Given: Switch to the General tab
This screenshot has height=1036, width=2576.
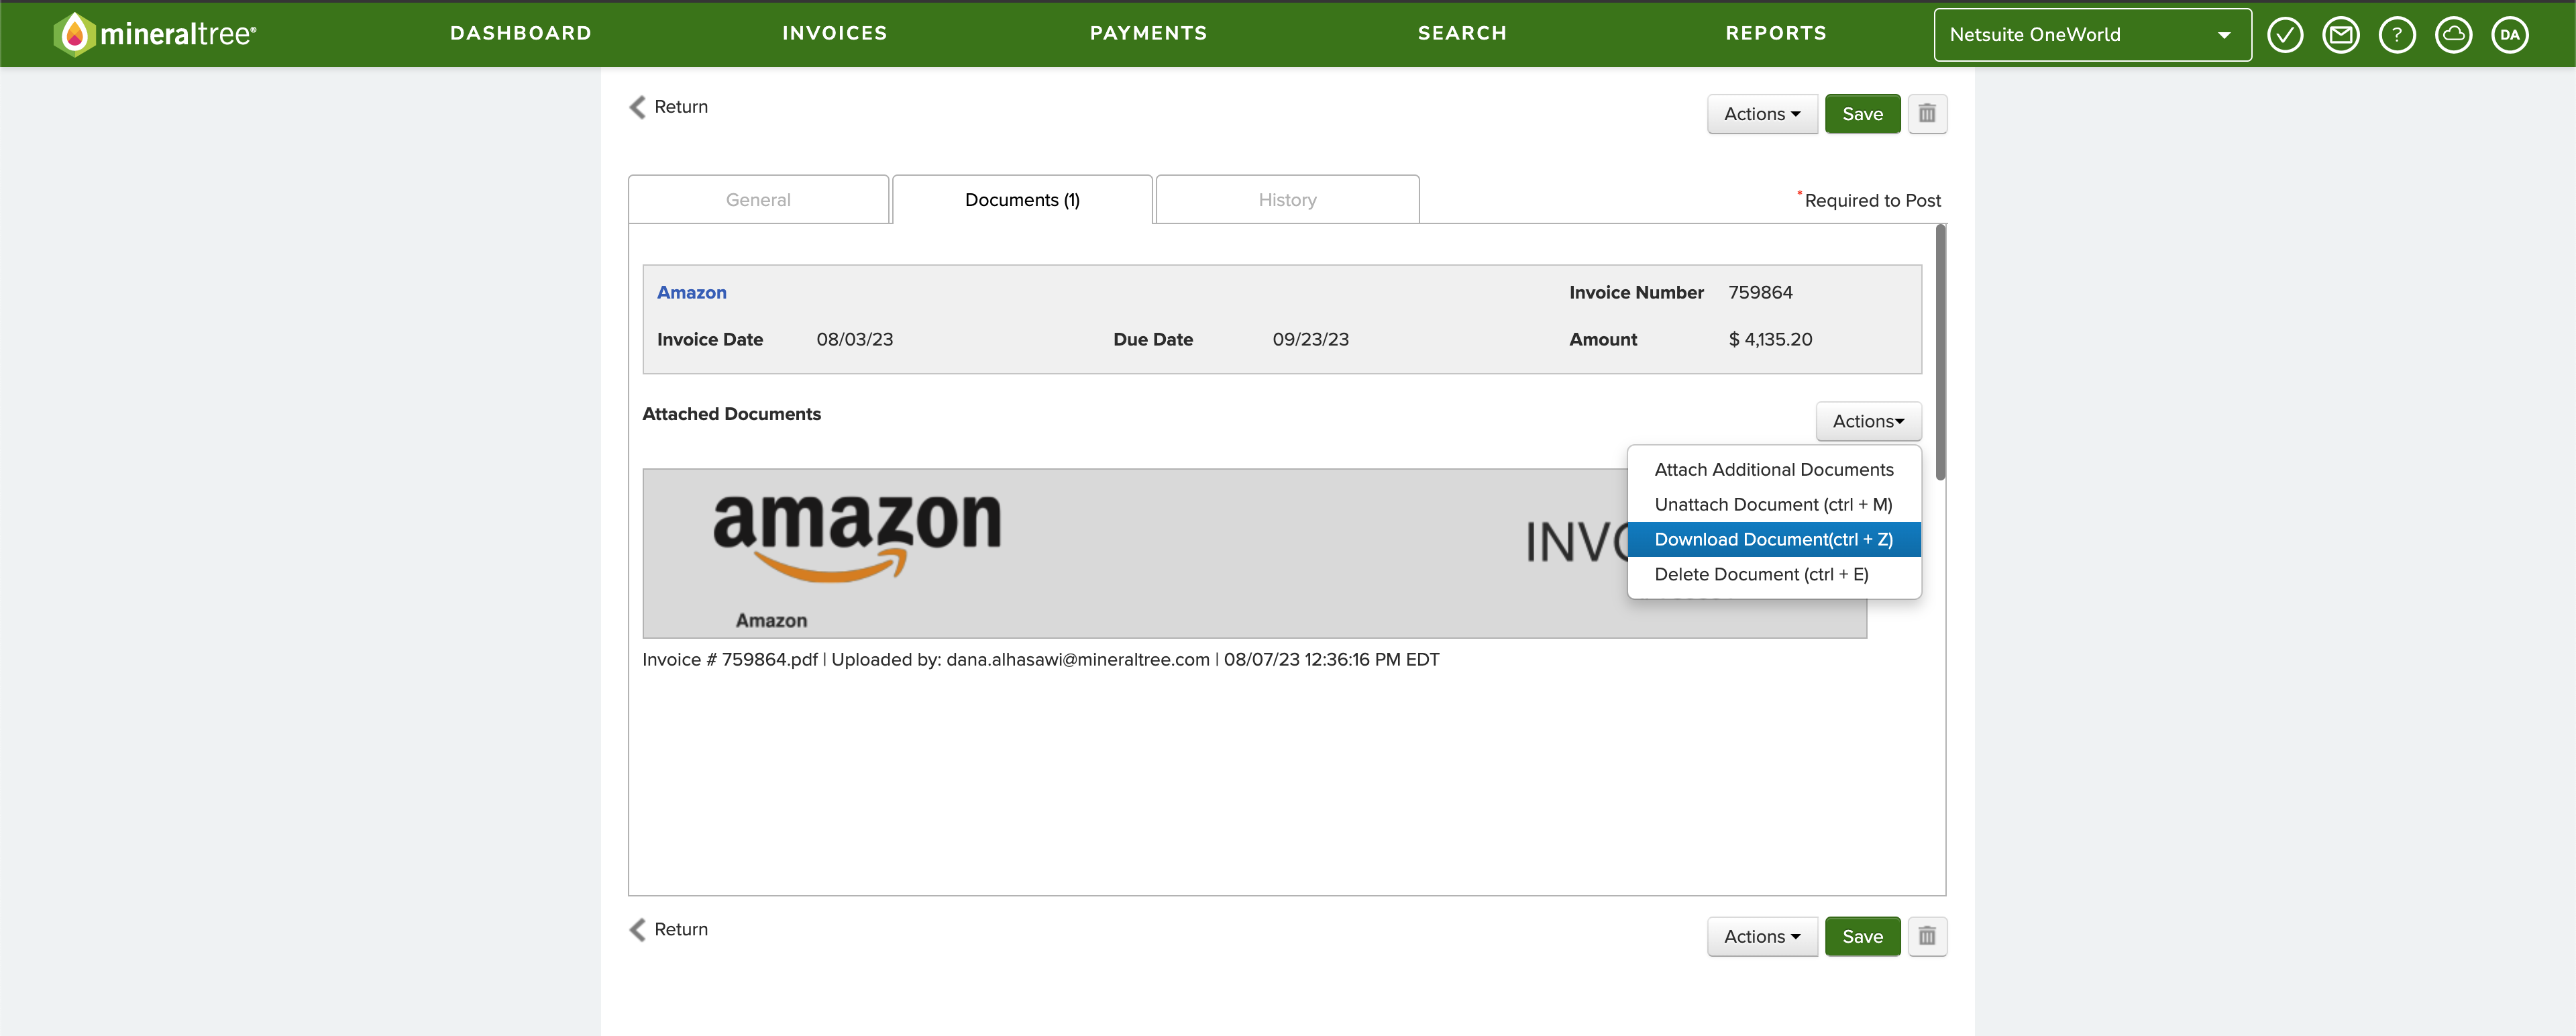Looking at the screenshot, I should 758,200.
